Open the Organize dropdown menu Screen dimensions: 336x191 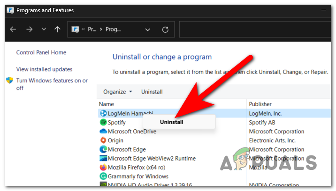(x=117, y=92)
